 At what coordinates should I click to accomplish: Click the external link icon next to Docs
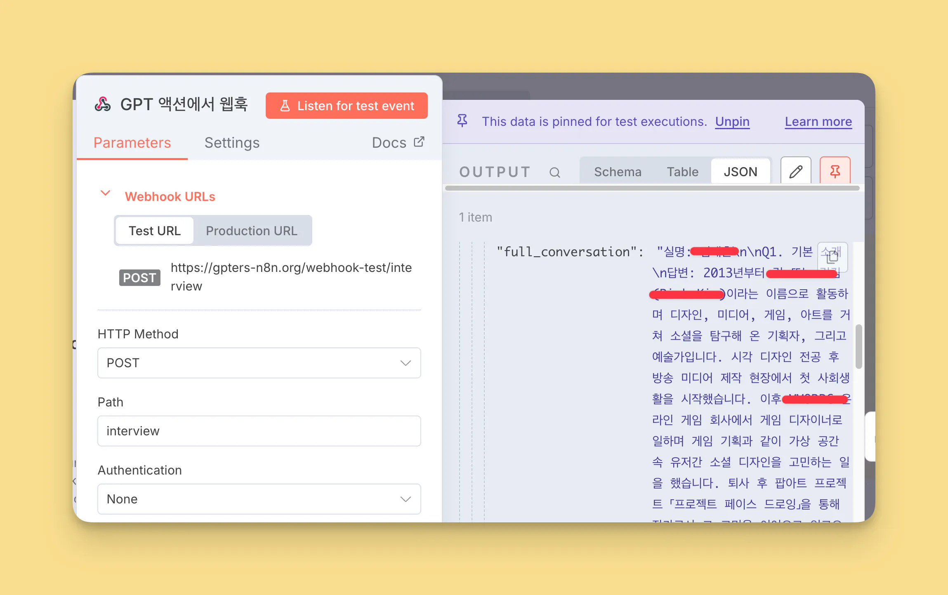click(419, 142)
